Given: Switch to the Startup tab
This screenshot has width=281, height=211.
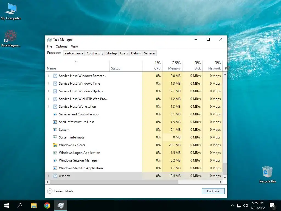Looking at the screenshot, I should tap(112, 53).
